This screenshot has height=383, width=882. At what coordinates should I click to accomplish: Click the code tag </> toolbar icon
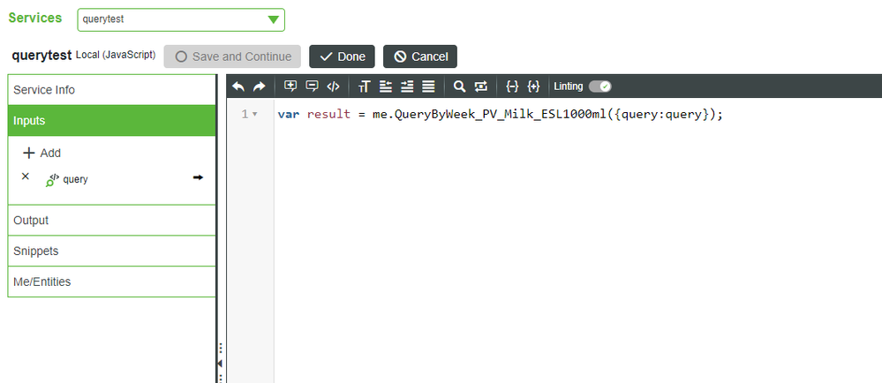coord(333,86)
